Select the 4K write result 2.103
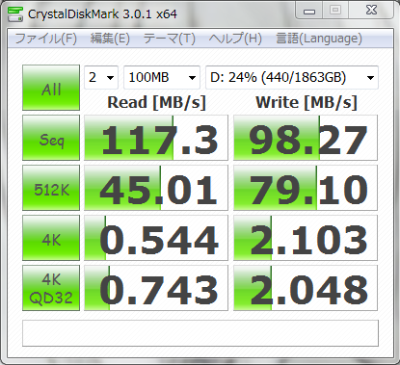Screen dimensions: 400x365 (x=306, y=238)
